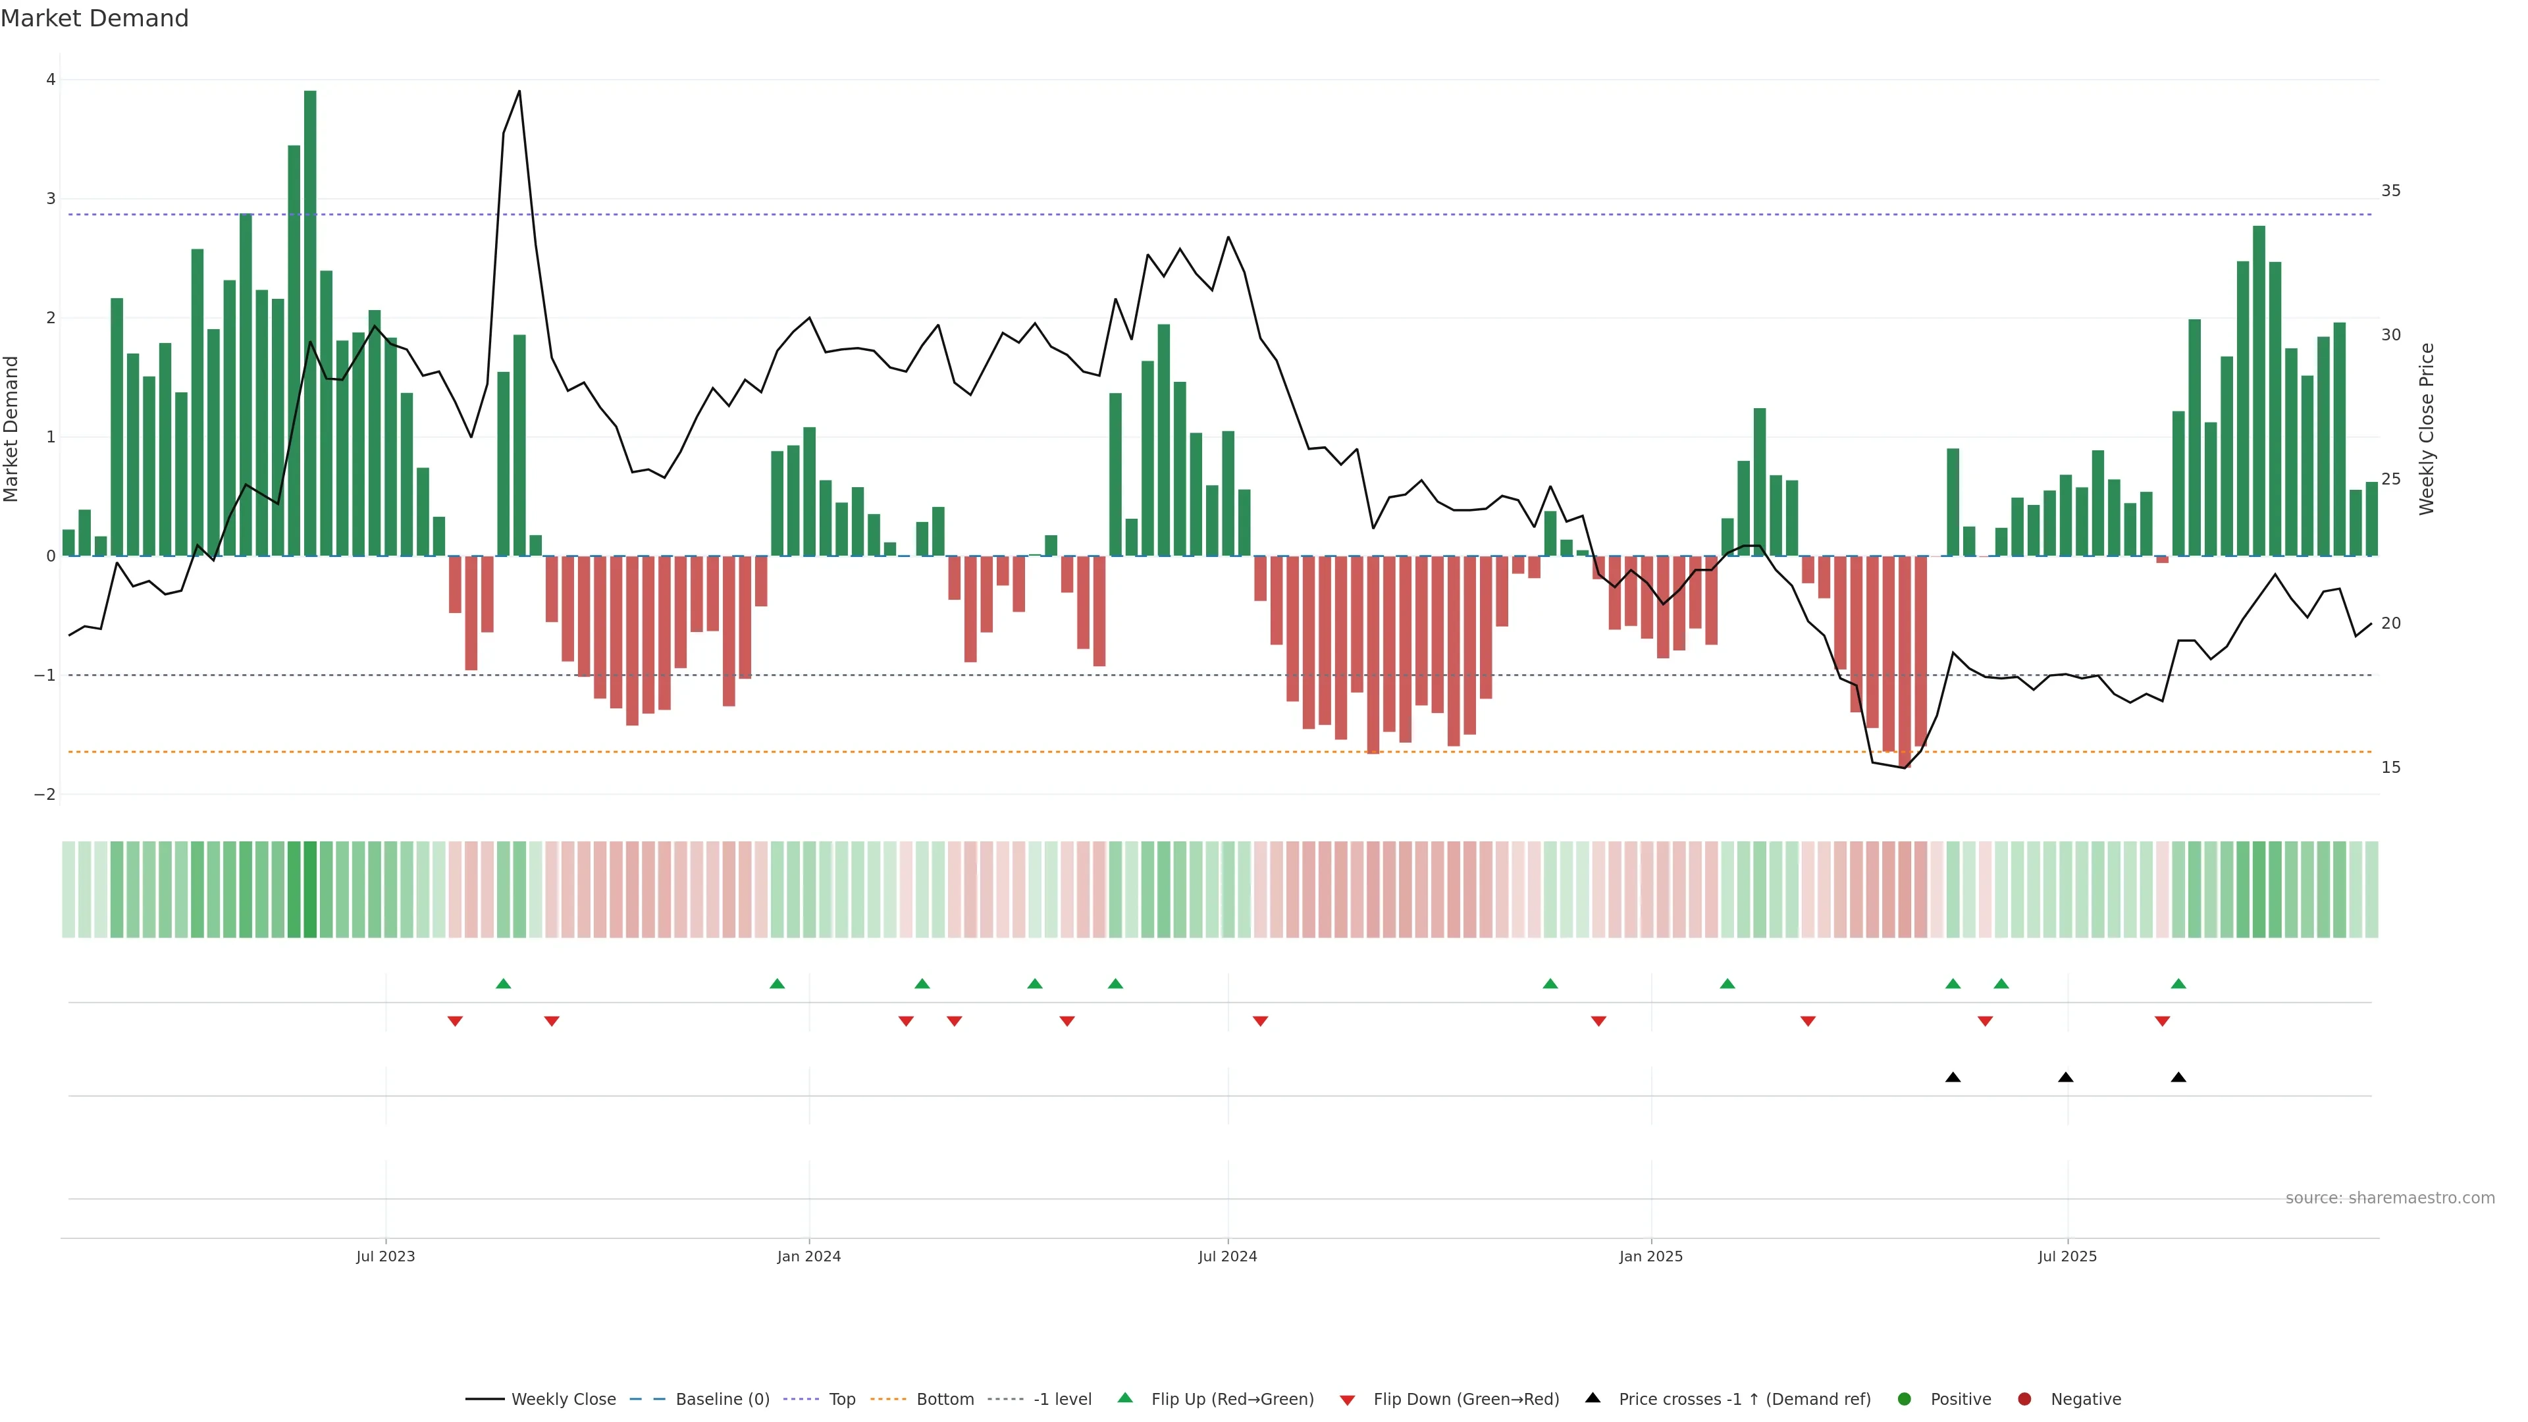Click the Negative red dot legend icon
This screenshot has height=1422, width=2528.
coord(2024,1398)
